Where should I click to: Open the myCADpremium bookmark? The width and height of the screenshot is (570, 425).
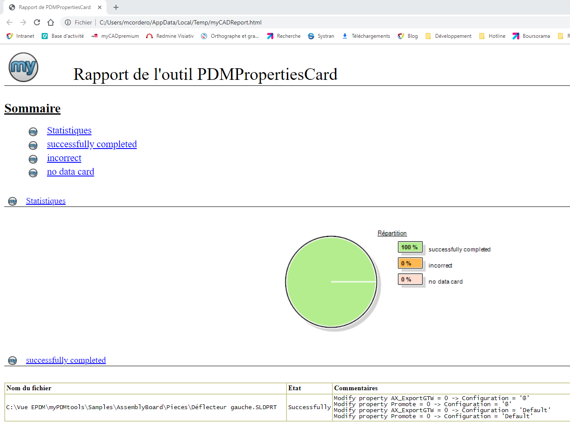[x=115, y=36]
